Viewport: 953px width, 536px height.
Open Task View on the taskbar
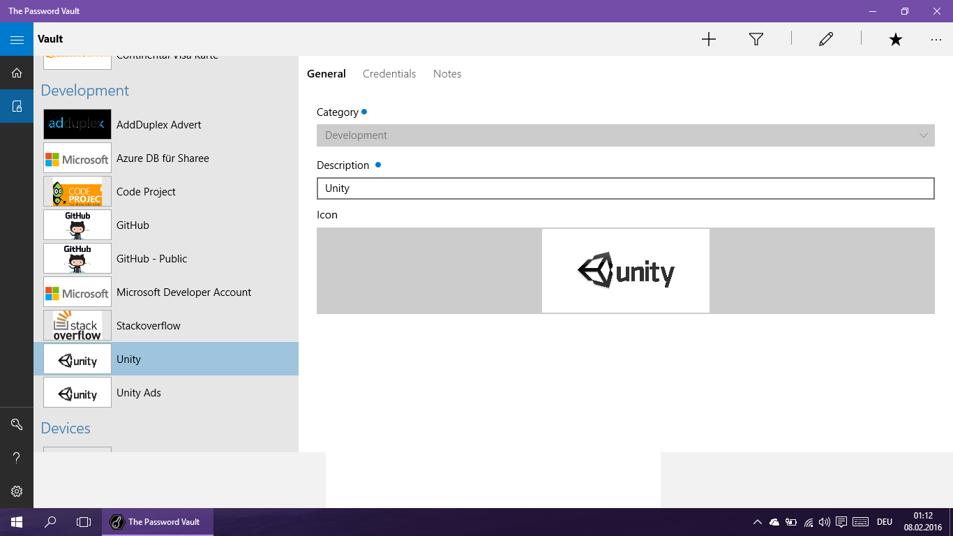click(x=84, y=522)
